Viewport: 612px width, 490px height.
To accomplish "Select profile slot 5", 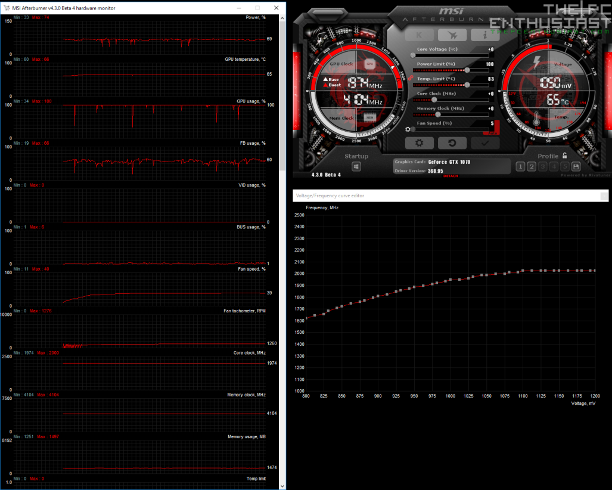I will tap(565, 167).
